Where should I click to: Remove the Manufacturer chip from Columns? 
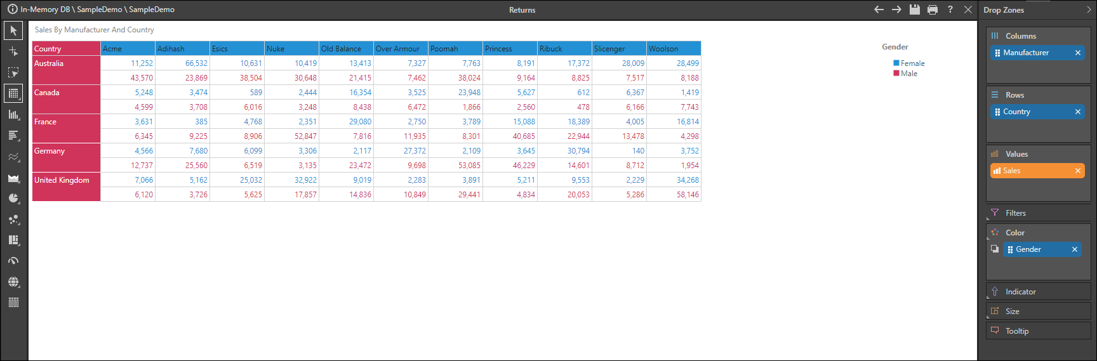click(x=1077, y=53)
